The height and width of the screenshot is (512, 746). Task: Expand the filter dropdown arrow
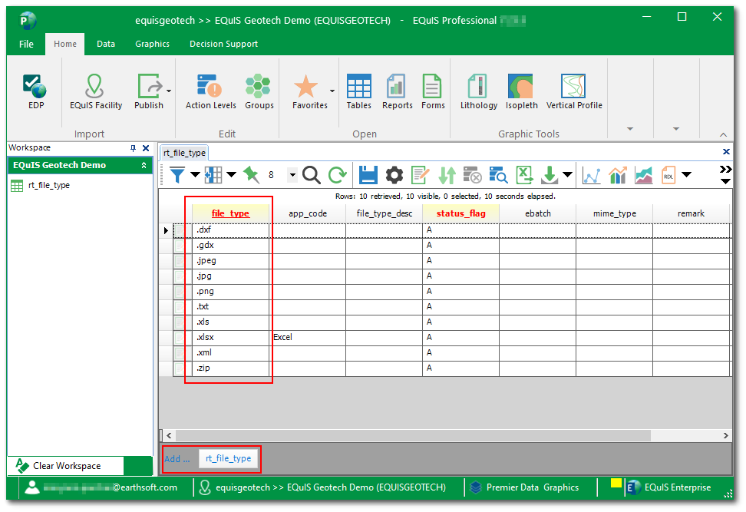195,175
